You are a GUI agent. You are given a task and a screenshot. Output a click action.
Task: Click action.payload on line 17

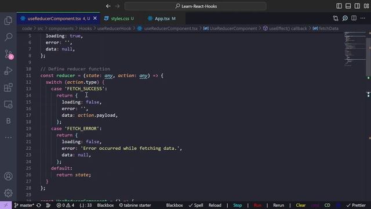(x=97, y=115)
